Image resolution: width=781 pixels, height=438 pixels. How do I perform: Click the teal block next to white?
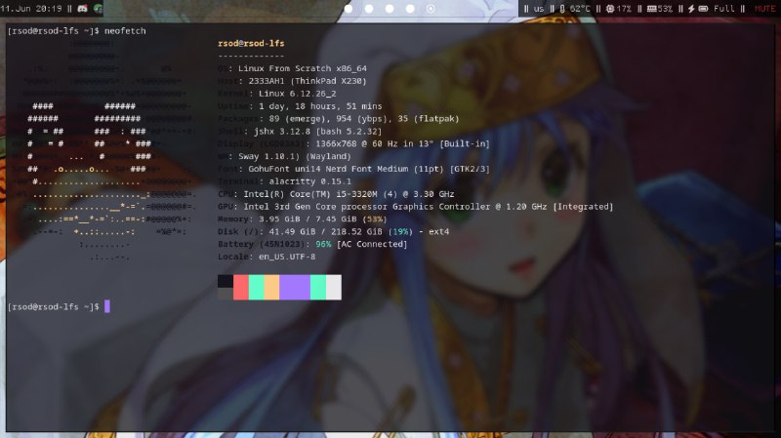(318, 287)
